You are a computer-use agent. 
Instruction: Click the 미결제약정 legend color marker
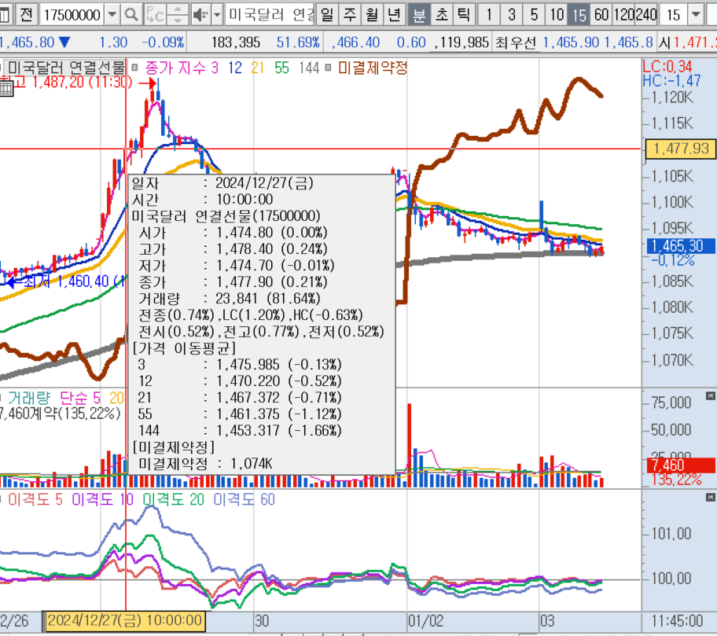tap(331, 68)
